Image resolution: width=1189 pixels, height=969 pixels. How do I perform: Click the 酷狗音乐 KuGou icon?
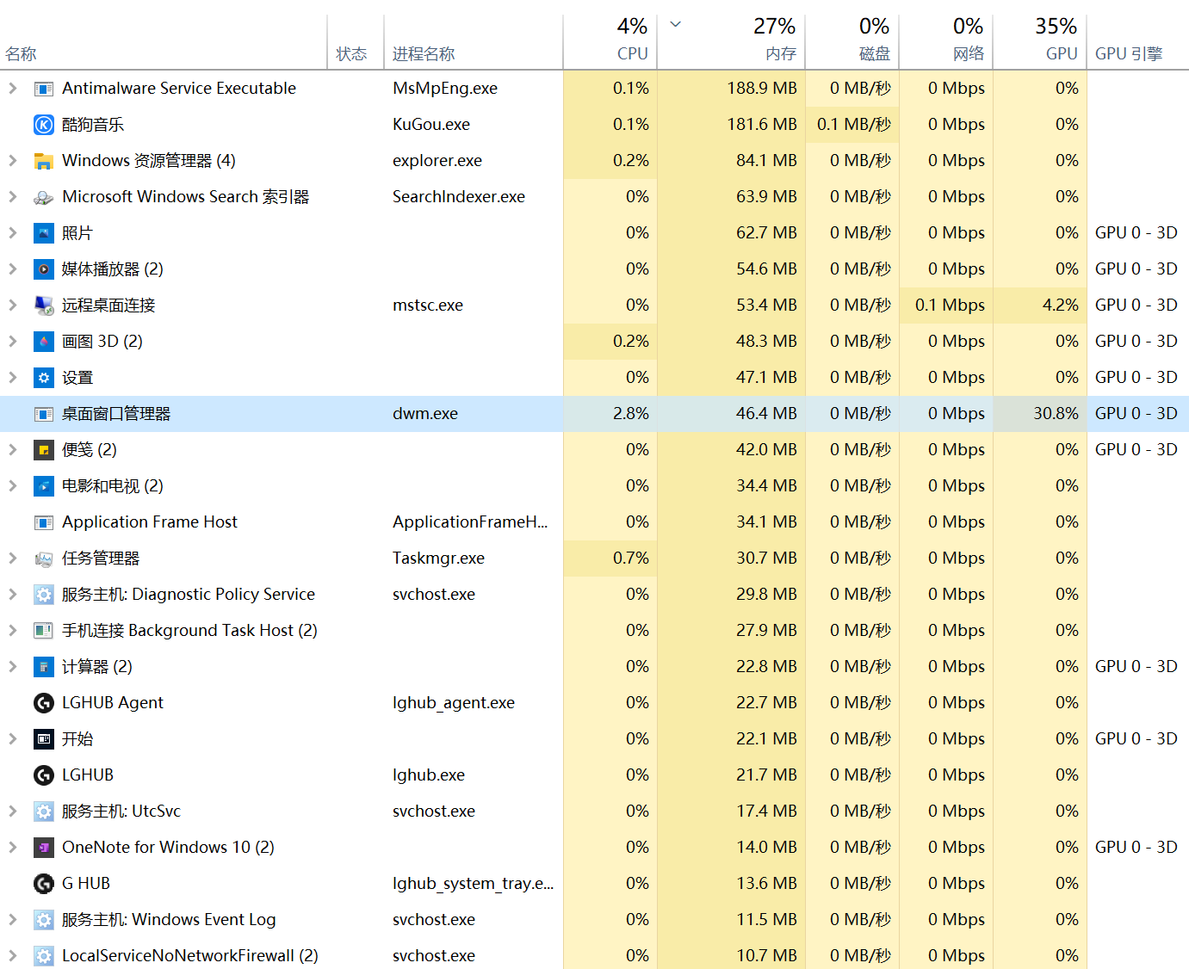[43, 125]
